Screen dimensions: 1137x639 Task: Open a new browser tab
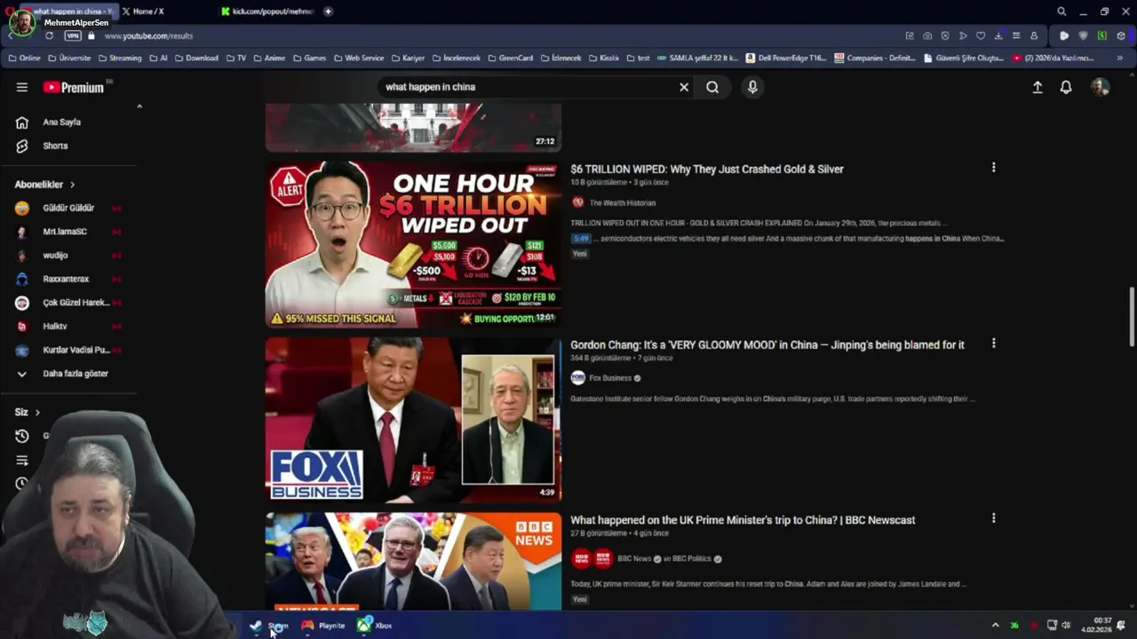pos(328,12)
